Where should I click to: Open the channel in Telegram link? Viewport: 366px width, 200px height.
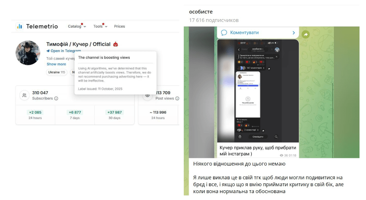[64, 51]
